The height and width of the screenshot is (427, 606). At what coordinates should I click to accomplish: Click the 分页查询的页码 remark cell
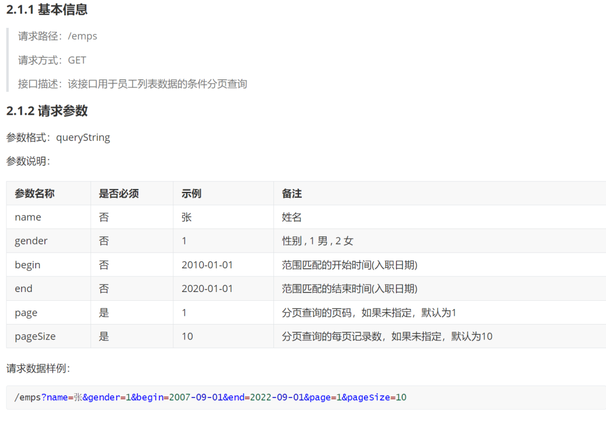point(369,313)
